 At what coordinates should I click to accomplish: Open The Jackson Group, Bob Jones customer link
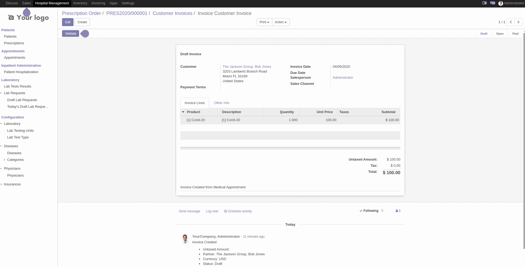coord(247,67)
